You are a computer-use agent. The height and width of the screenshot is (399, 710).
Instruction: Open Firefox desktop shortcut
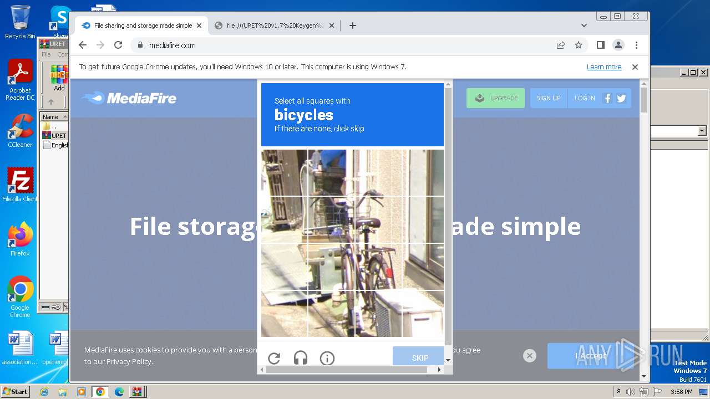(20, 239)
